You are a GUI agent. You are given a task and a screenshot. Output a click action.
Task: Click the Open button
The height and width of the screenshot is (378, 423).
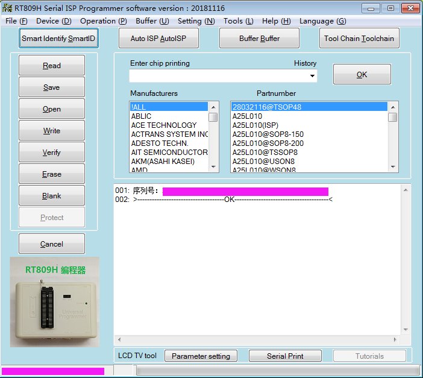click(52, 109)
